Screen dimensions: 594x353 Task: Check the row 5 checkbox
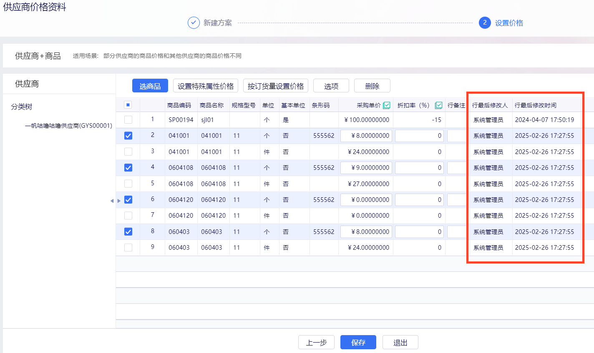tap(128, 184)
